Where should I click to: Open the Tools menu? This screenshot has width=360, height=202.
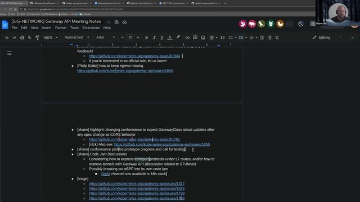click(x=74, y=27)
